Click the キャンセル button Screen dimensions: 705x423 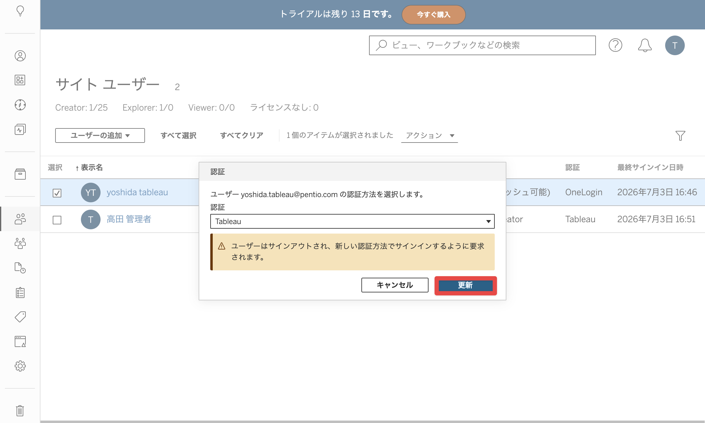coord(395,285)
